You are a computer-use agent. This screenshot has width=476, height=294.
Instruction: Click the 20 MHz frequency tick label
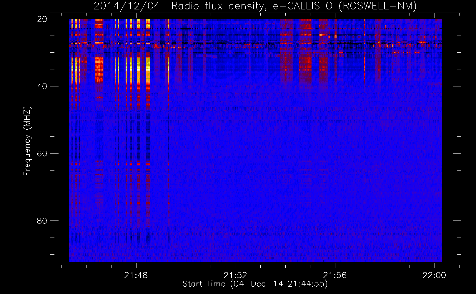(42, 19)
